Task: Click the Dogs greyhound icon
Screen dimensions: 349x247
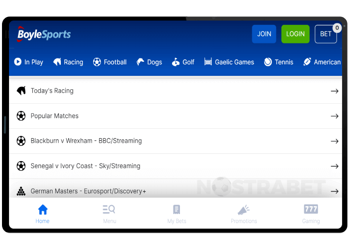Action: click(140, 62)
